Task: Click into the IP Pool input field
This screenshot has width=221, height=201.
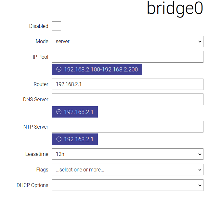Action: (128, 57)
